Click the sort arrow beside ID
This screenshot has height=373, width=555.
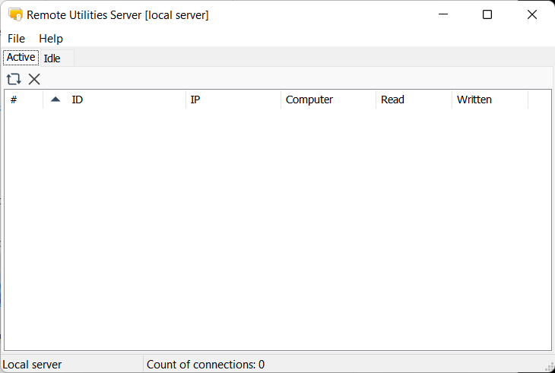[x=55, y=100]
